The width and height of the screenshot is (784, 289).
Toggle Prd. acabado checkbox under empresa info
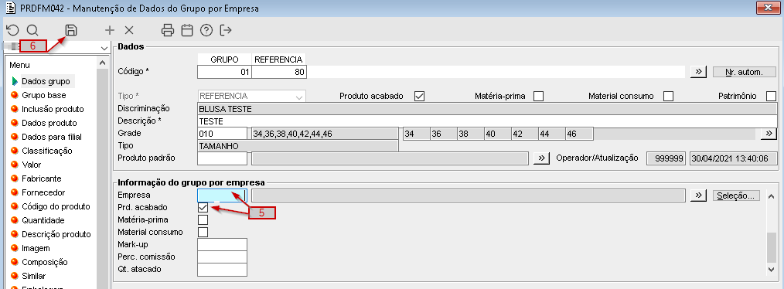click(203, 207)
